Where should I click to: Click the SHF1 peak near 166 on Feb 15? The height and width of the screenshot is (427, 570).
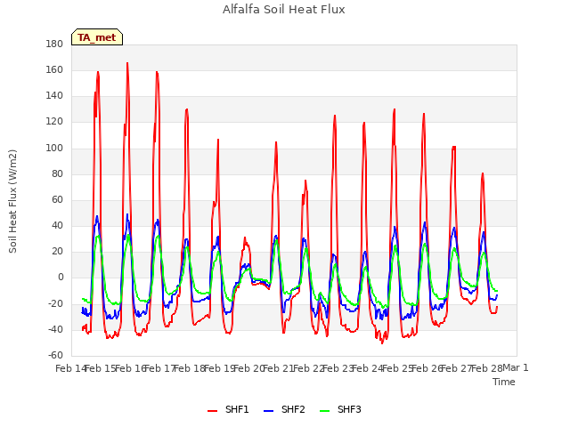[x=127, y=63]
